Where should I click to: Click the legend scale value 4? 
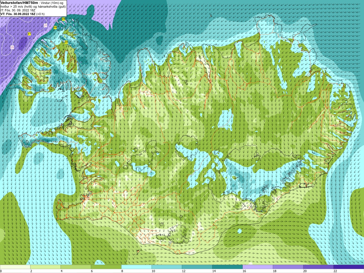point(61,271)
